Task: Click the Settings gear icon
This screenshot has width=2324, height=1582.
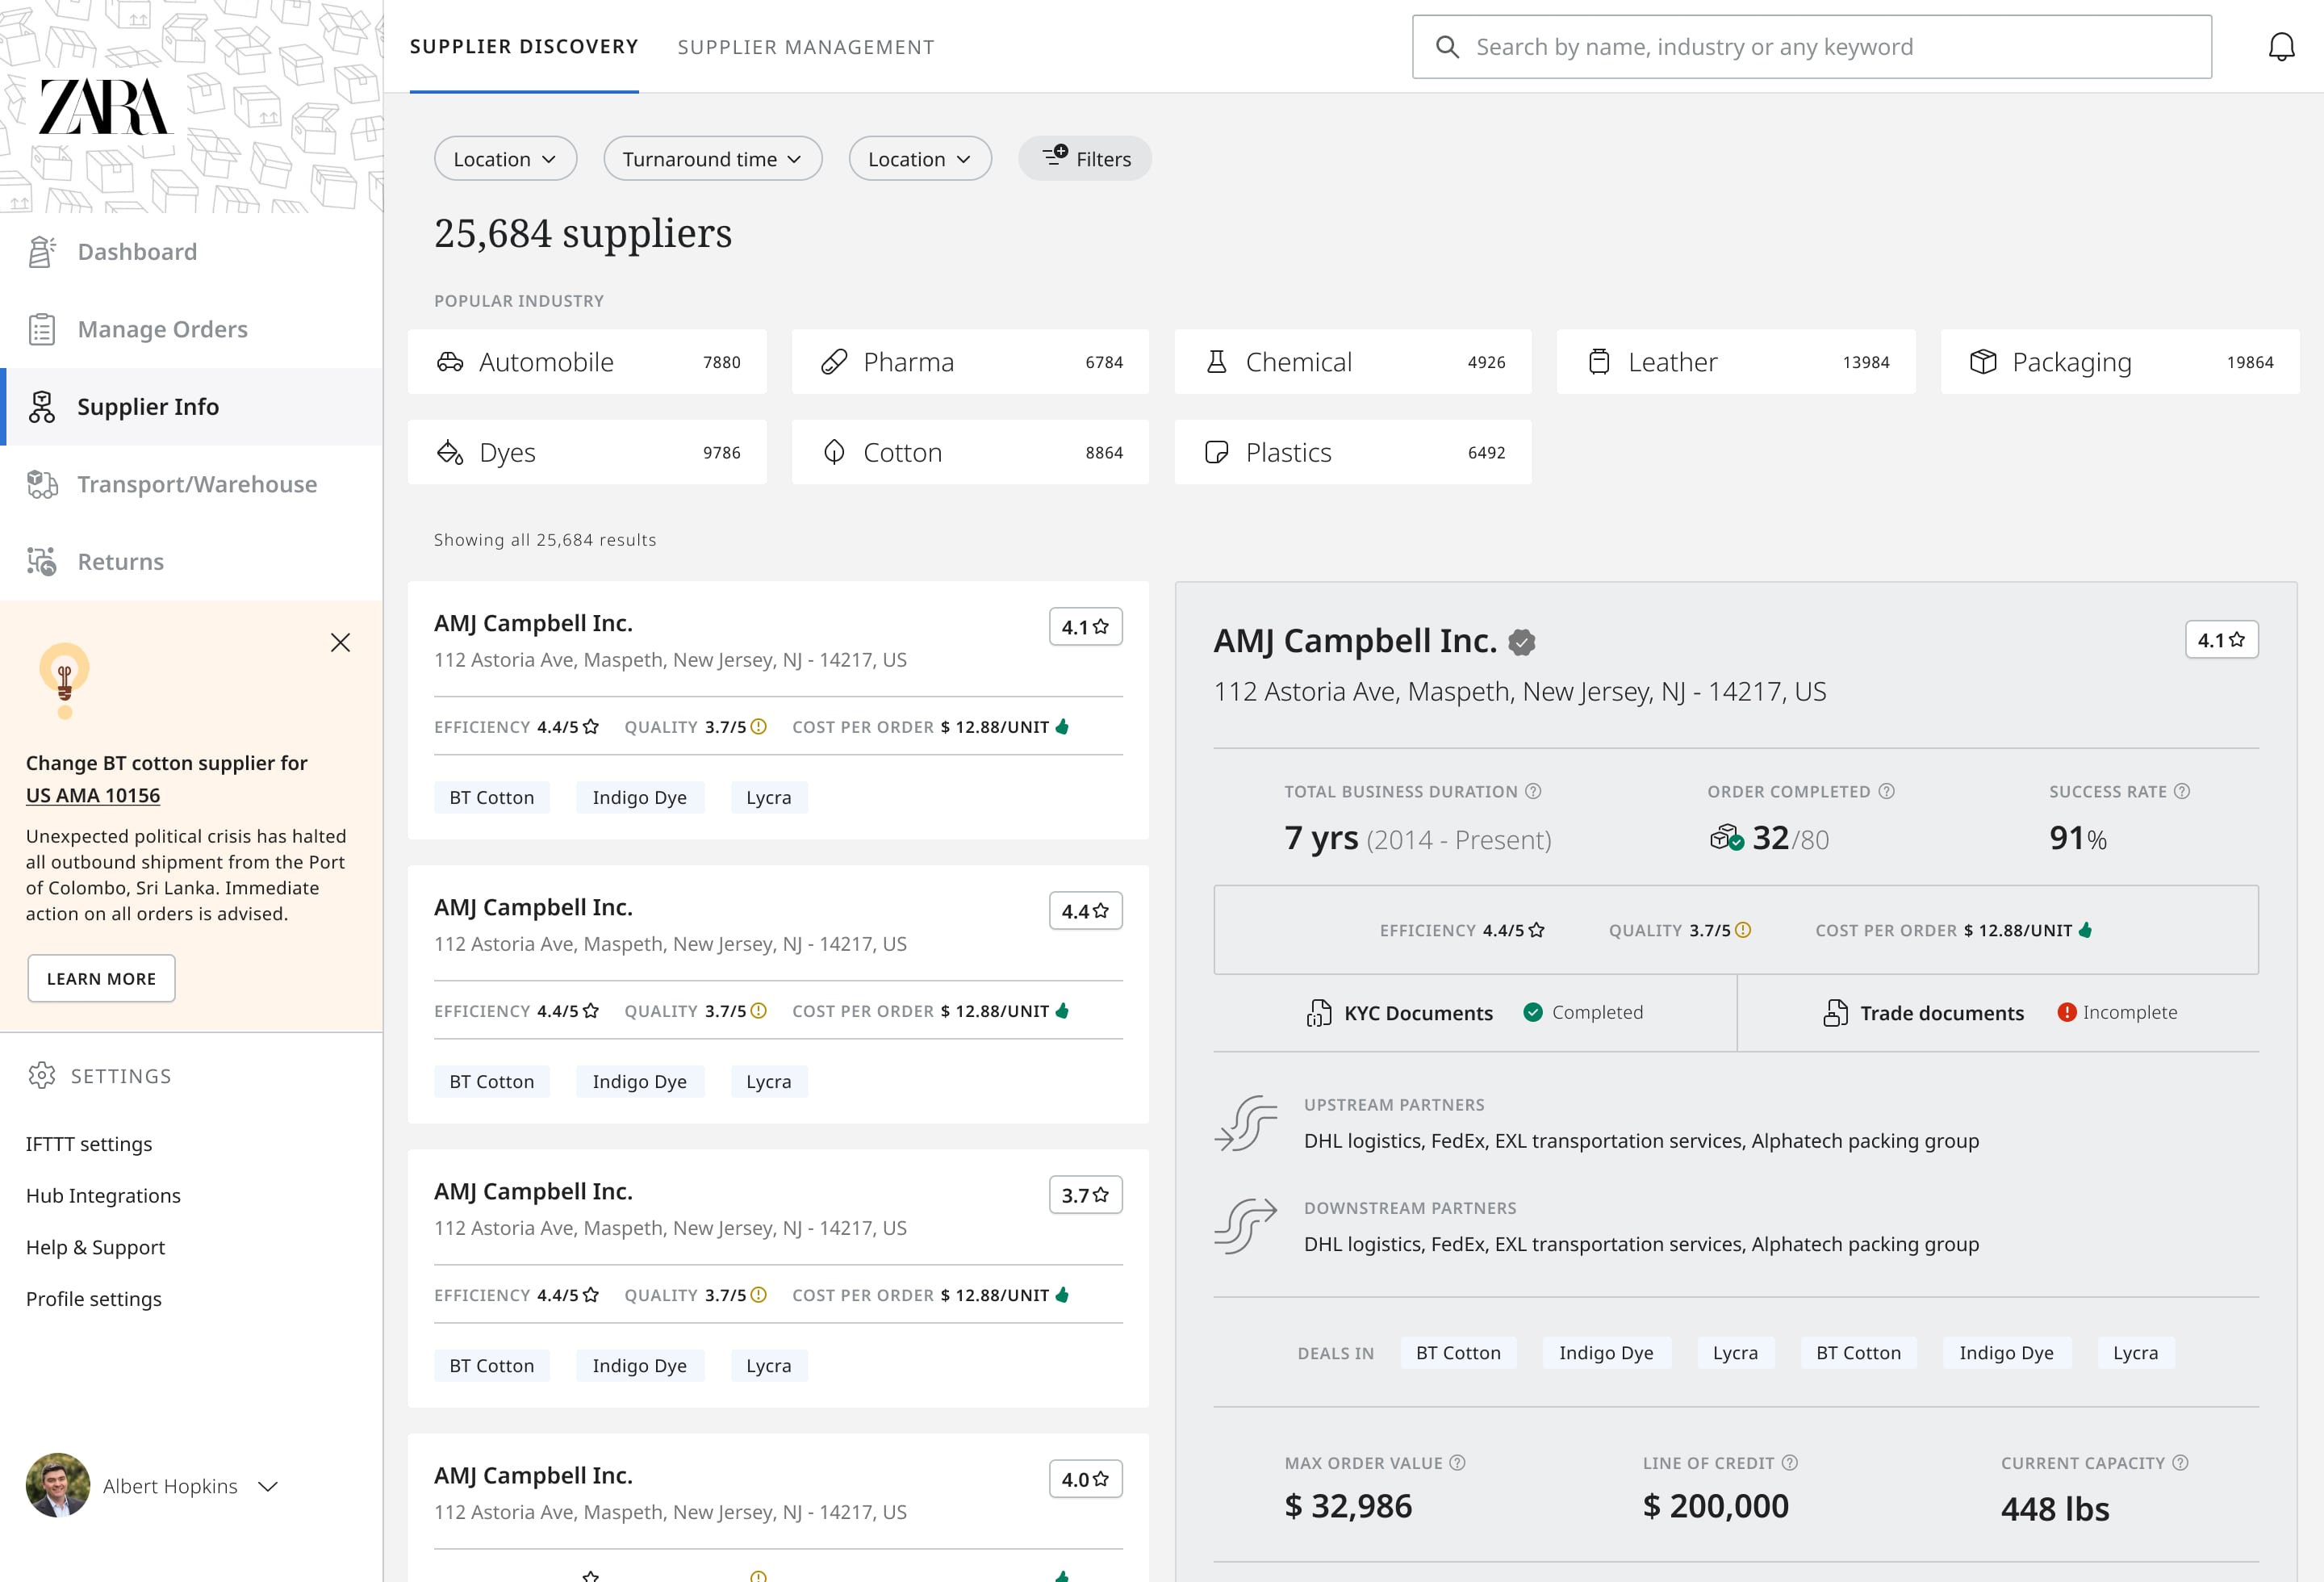Action: pyautogui.click(x=42, y=1076)
